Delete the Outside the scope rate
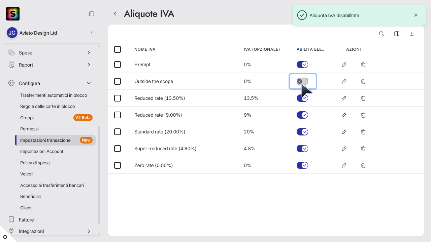The image size is (431, 242). 363,81
